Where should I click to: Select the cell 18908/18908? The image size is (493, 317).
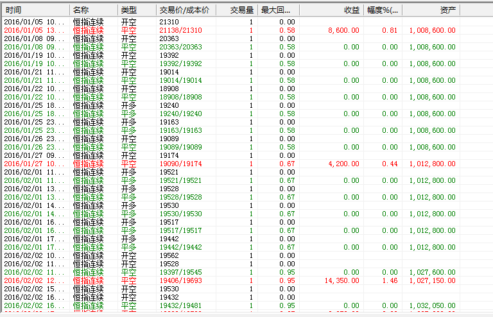(x=181, y=97)
